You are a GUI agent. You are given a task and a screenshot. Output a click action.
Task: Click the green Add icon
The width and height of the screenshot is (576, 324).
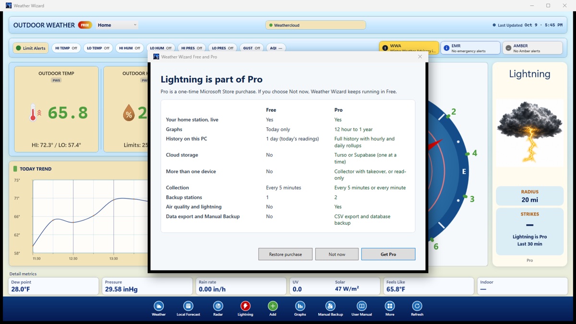[273, 306]
